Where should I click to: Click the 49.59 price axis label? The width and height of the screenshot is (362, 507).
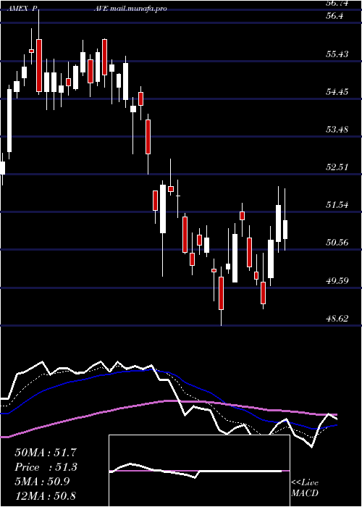(337, 280)
